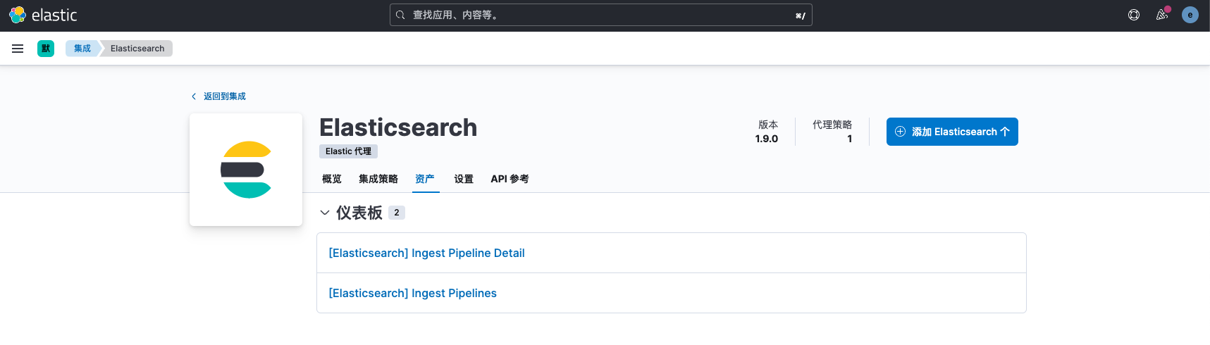Click the search magnifier icon
Viewport: 1210px width, 345px height.
[400, 15]
